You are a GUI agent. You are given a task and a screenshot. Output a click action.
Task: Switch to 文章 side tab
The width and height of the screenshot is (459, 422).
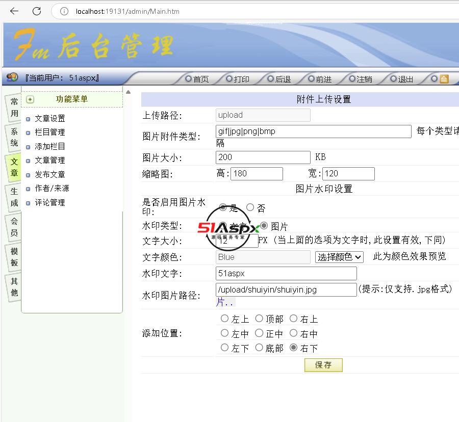tap(14, 167)
